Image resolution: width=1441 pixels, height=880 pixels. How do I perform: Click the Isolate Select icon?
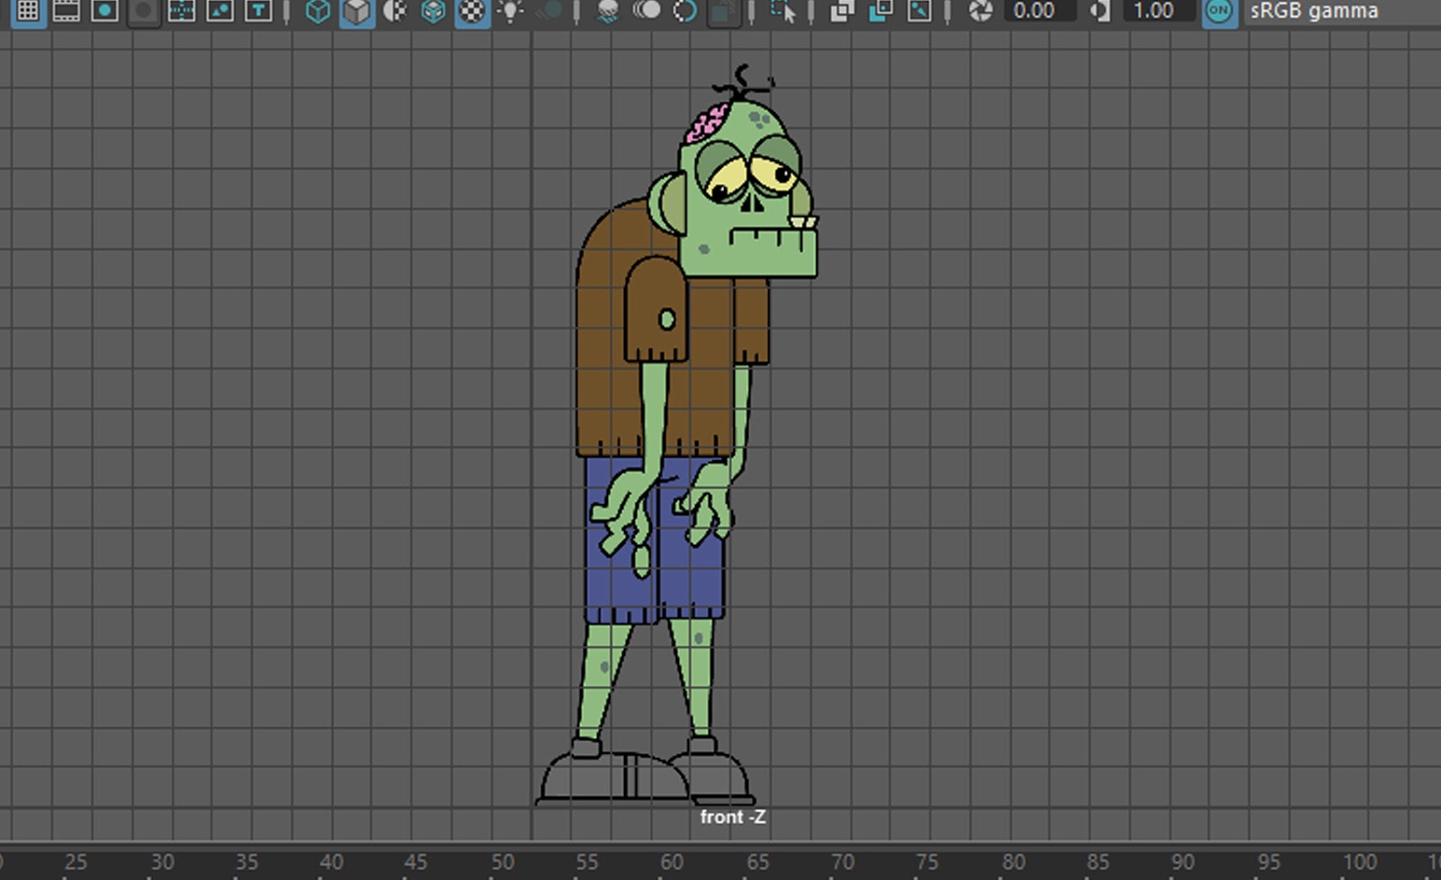(784, 11)
